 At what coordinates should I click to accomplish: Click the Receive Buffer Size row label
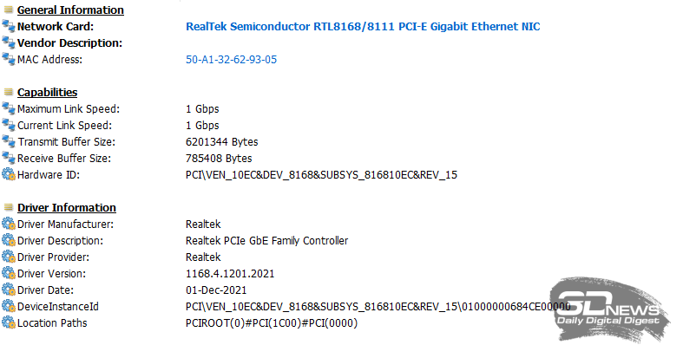(x=64, y=159)
